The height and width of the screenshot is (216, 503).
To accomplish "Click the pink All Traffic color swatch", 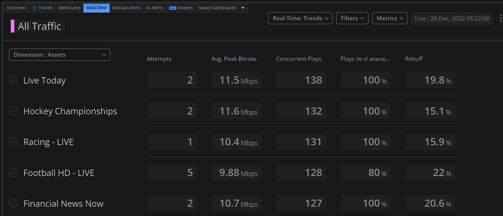I will click(x=13, y=26).
